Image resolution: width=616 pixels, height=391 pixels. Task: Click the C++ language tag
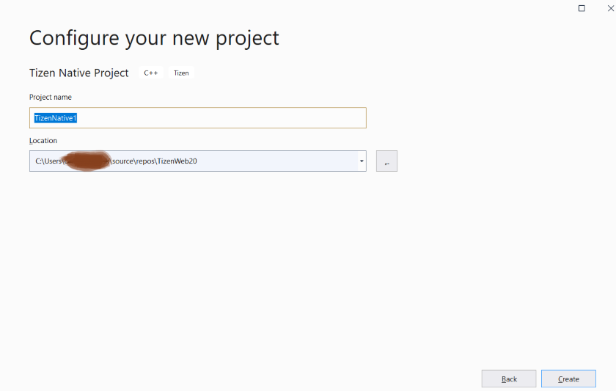150,73
